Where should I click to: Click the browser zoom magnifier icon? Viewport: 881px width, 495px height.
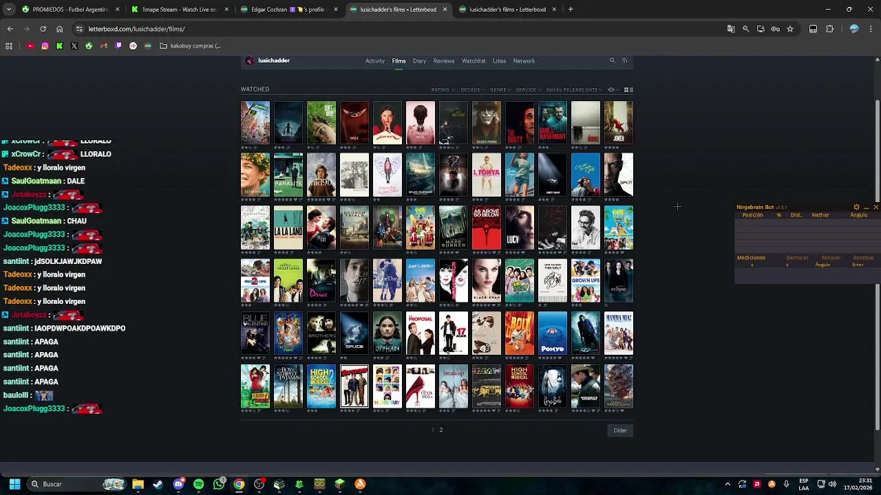745,29
